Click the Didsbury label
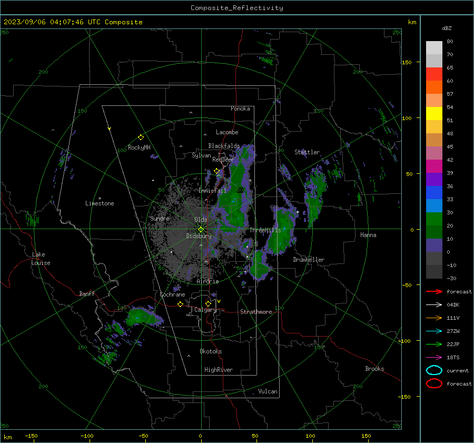 199,236
